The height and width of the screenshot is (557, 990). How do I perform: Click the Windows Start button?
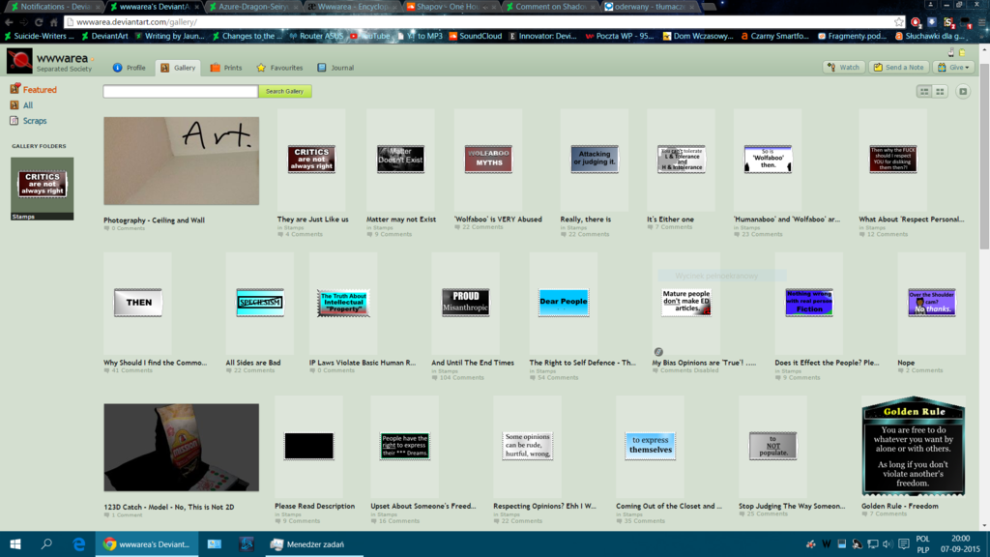tap(15, 544)
